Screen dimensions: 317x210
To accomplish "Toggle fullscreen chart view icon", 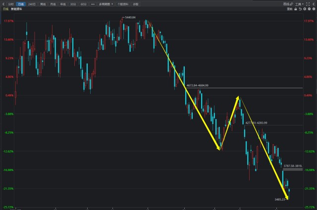I will pyautogui.click(x=308, y=4).
